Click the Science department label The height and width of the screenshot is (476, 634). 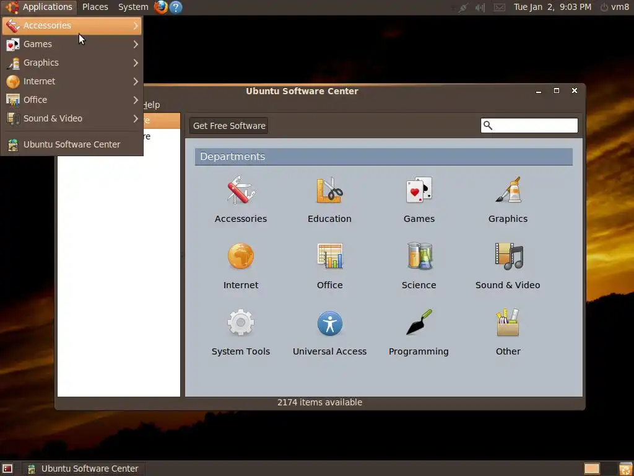point(419,285)
